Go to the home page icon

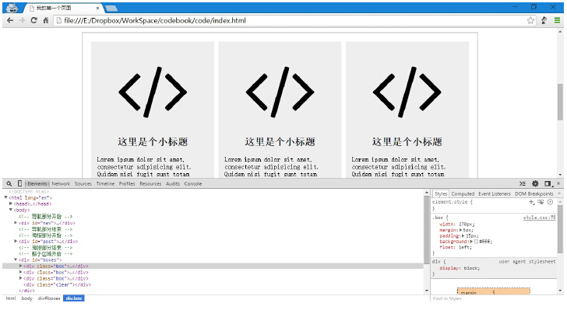tap(46, 20)
